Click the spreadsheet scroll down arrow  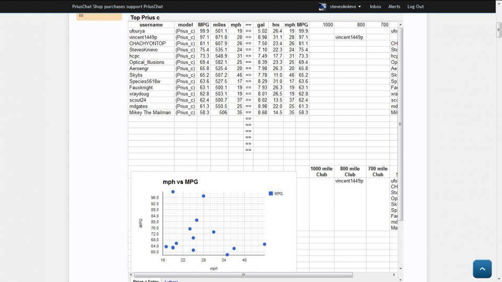click(401, 268)
